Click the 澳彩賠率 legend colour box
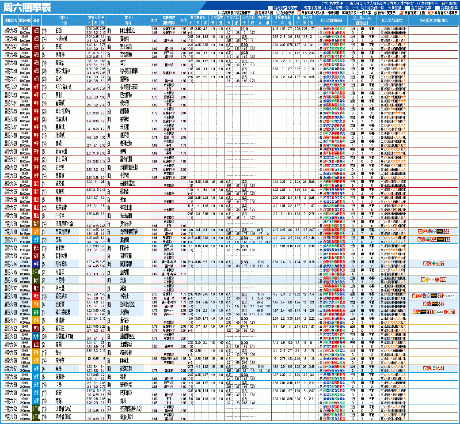The height and width of the screenshot is (424, 460). pos(437,8)
